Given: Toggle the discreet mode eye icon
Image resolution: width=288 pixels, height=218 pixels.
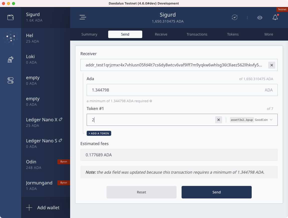Looking at the screenshot, I should point(260,18).
